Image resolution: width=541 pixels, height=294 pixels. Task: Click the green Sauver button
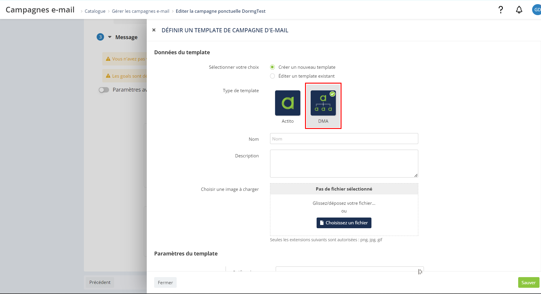pos(529,282)
